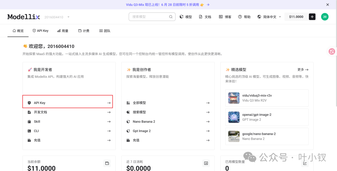Focus the 搜索模型 search field
Viewport: 337px width, 171px height.
tap(152, 17)
